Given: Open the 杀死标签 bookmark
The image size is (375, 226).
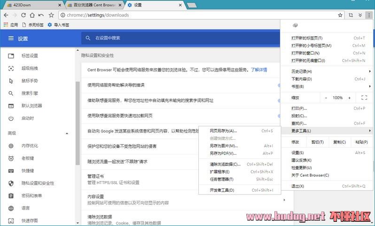Looking at the screenshot, I should 33,24.
